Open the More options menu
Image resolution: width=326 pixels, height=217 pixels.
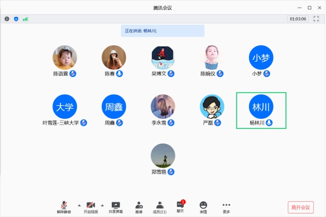click(226, 208)
